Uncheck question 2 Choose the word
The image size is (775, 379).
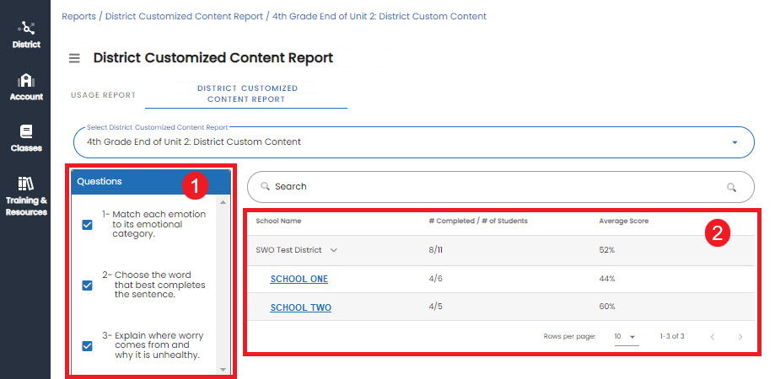tap(87, 286)
